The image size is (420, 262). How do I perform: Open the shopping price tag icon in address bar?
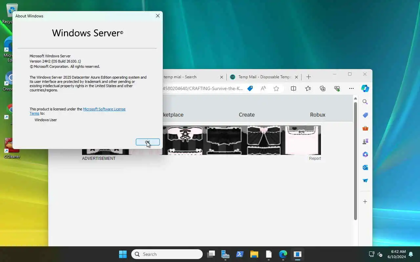[250, 88]
